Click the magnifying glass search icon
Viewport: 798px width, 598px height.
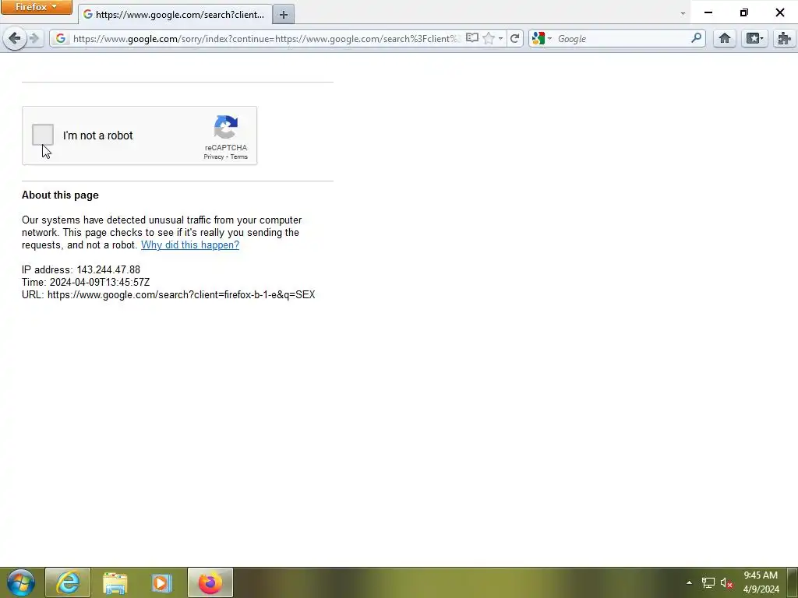(696, 38)
